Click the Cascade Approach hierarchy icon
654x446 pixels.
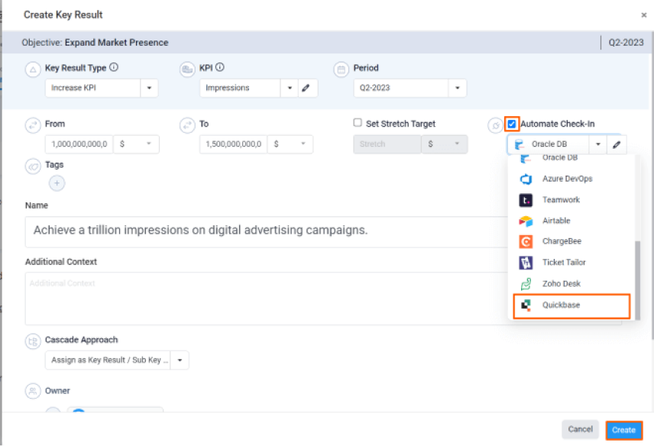coord(33,341)
